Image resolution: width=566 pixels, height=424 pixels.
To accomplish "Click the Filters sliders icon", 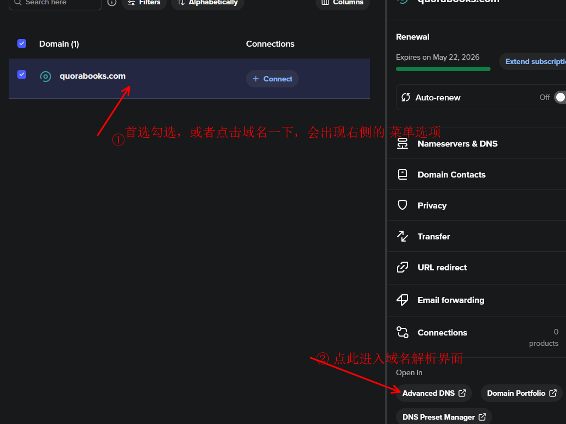I will coord(131,3).
